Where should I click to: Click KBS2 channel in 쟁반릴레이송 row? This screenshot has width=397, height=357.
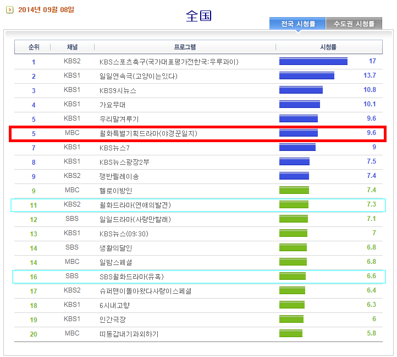click(72, 176)
